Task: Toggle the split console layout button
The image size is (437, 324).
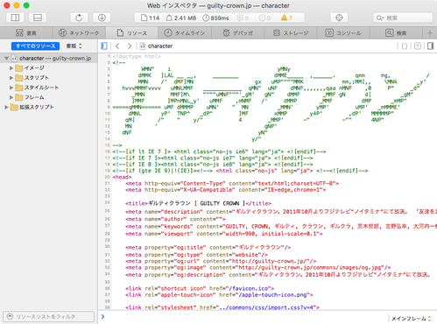Action: pyautogui.click(x=38, y=18)
